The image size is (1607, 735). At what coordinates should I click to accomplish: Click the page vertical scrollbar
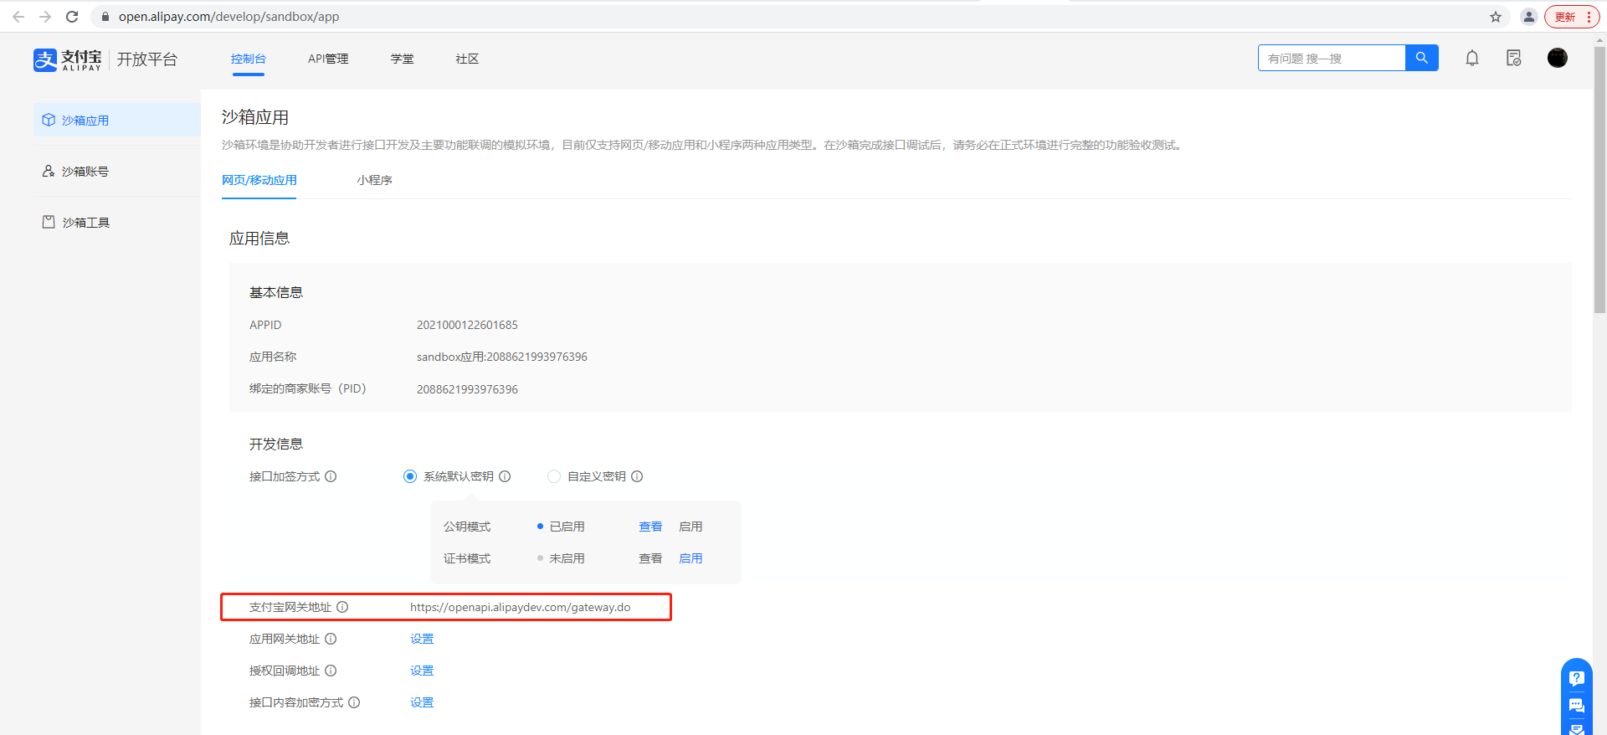point(1599,180)
